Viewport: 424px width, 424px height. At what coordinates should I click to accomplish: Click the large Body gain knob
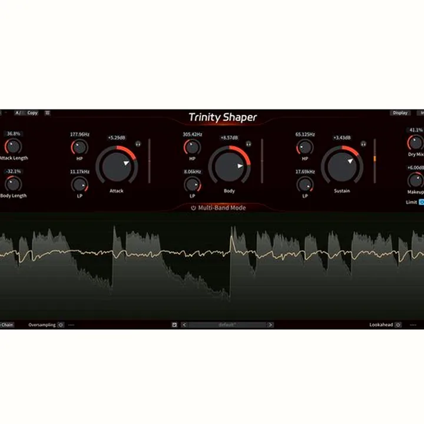[x=229, y=167]
